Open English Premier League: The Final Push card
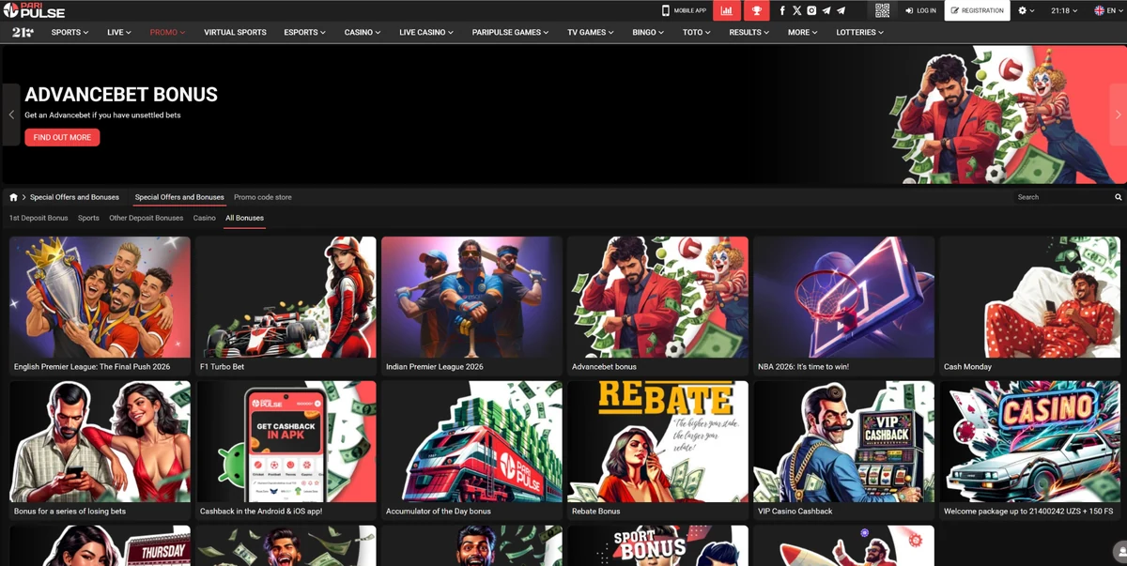The height and width of the screenshot is (566, 1127). 100,306
